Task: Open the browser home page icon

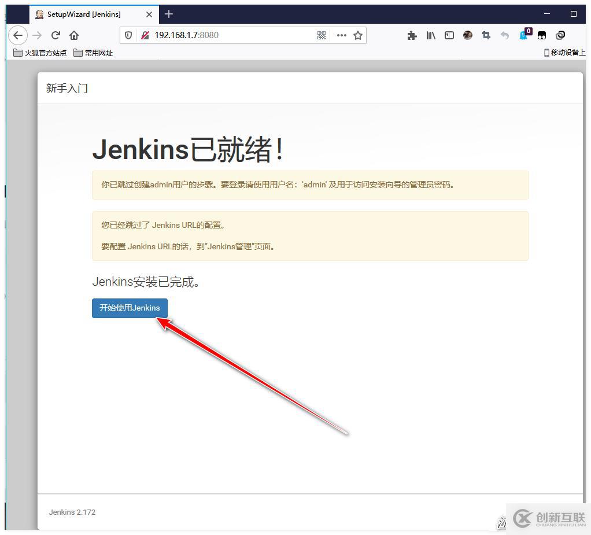Action: [74, 35]
